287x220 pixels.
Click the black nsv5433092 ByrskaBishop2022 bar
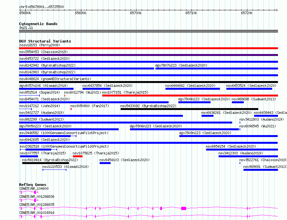pyautogui.click(x=189, y=109)
